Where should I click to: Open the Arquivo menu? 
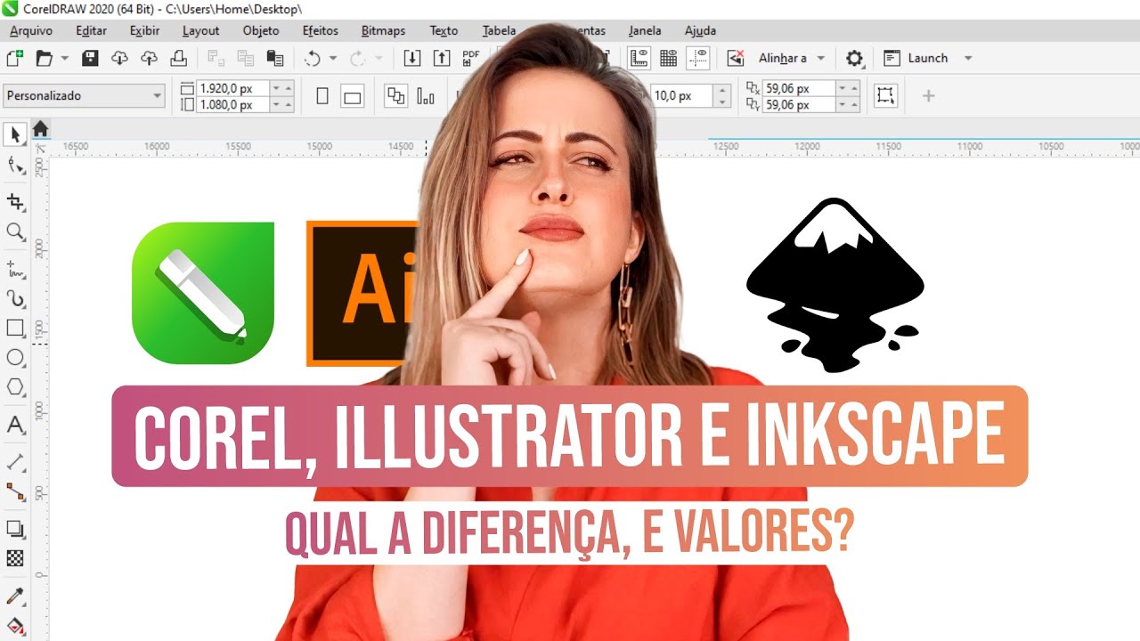(x=31, y=30)
